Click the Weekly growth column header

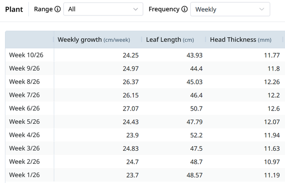(x=94, y=40)
